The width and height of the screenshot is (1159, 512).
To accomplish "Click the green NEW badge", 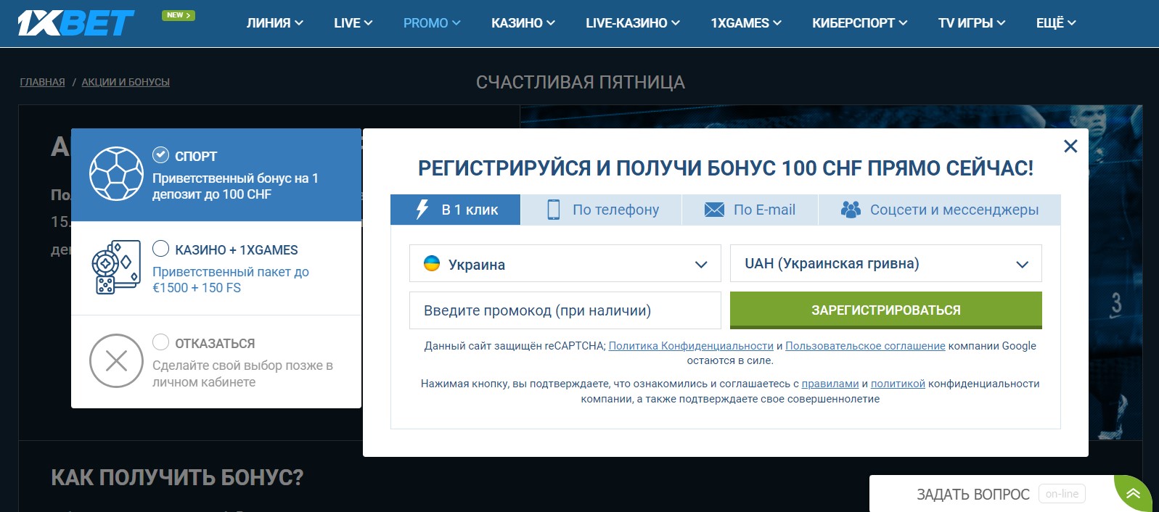I will [178, 15].
